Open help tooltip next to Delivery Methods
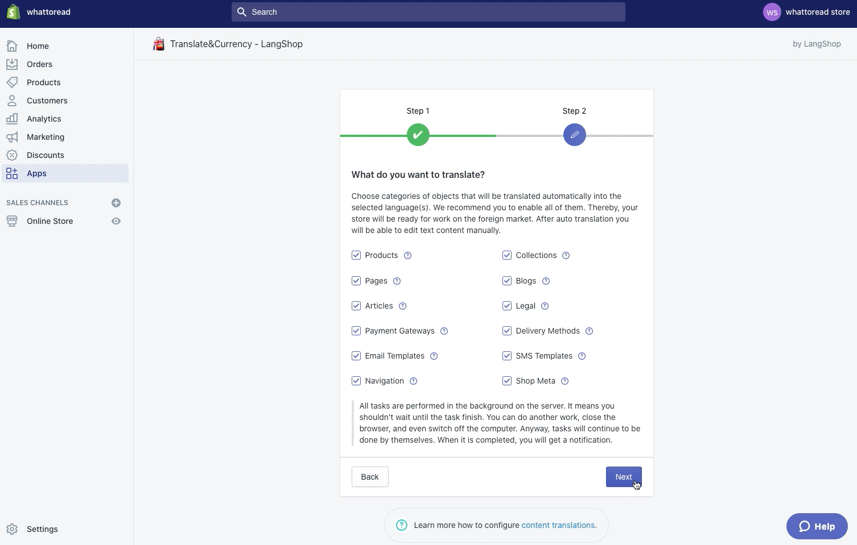 coord(590,331)
